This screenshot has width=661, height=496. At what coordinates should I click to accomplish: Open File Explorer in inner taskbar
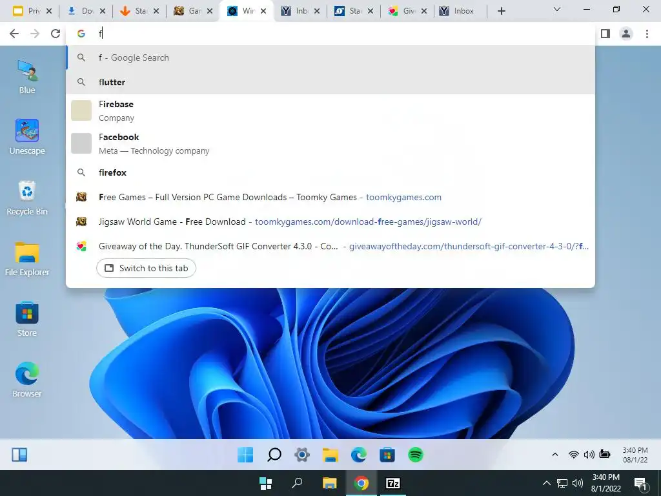coord(330,455)
